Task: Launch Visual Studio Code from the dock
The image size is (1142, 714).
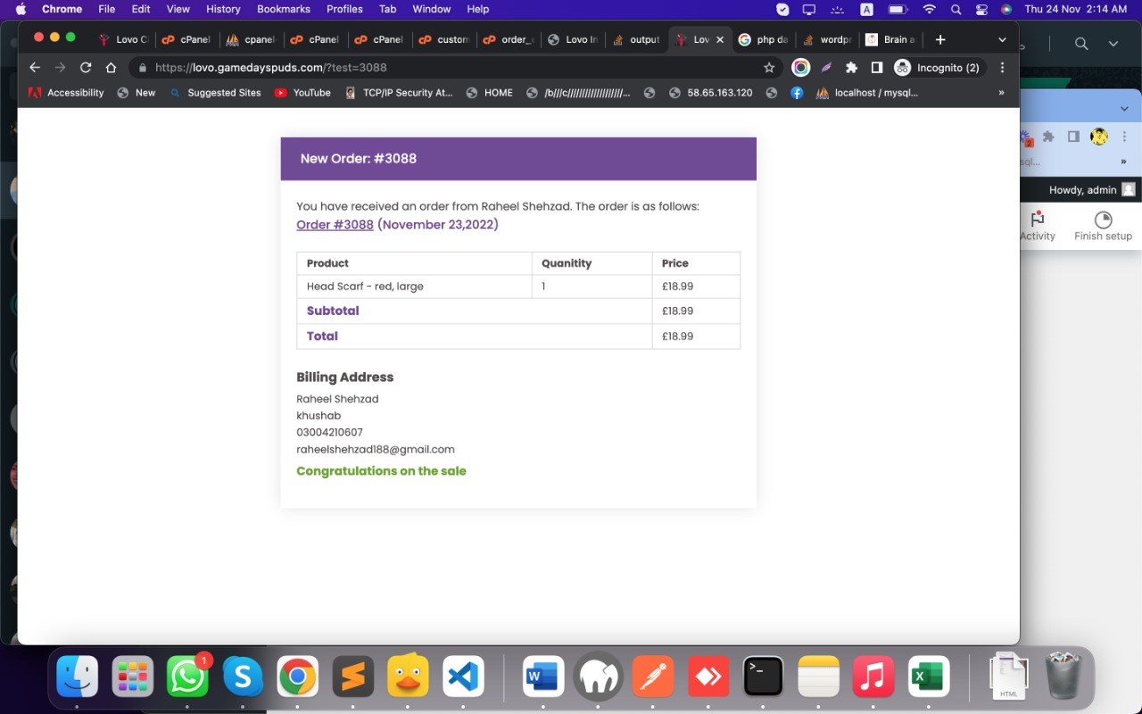Action: pyautogui.click(x=463, y=677)
